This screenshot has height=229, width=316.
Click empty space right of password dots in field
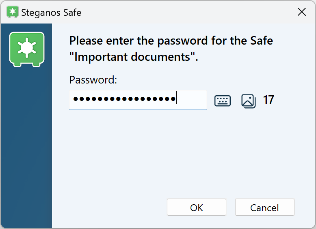click(x=191, y=100)
